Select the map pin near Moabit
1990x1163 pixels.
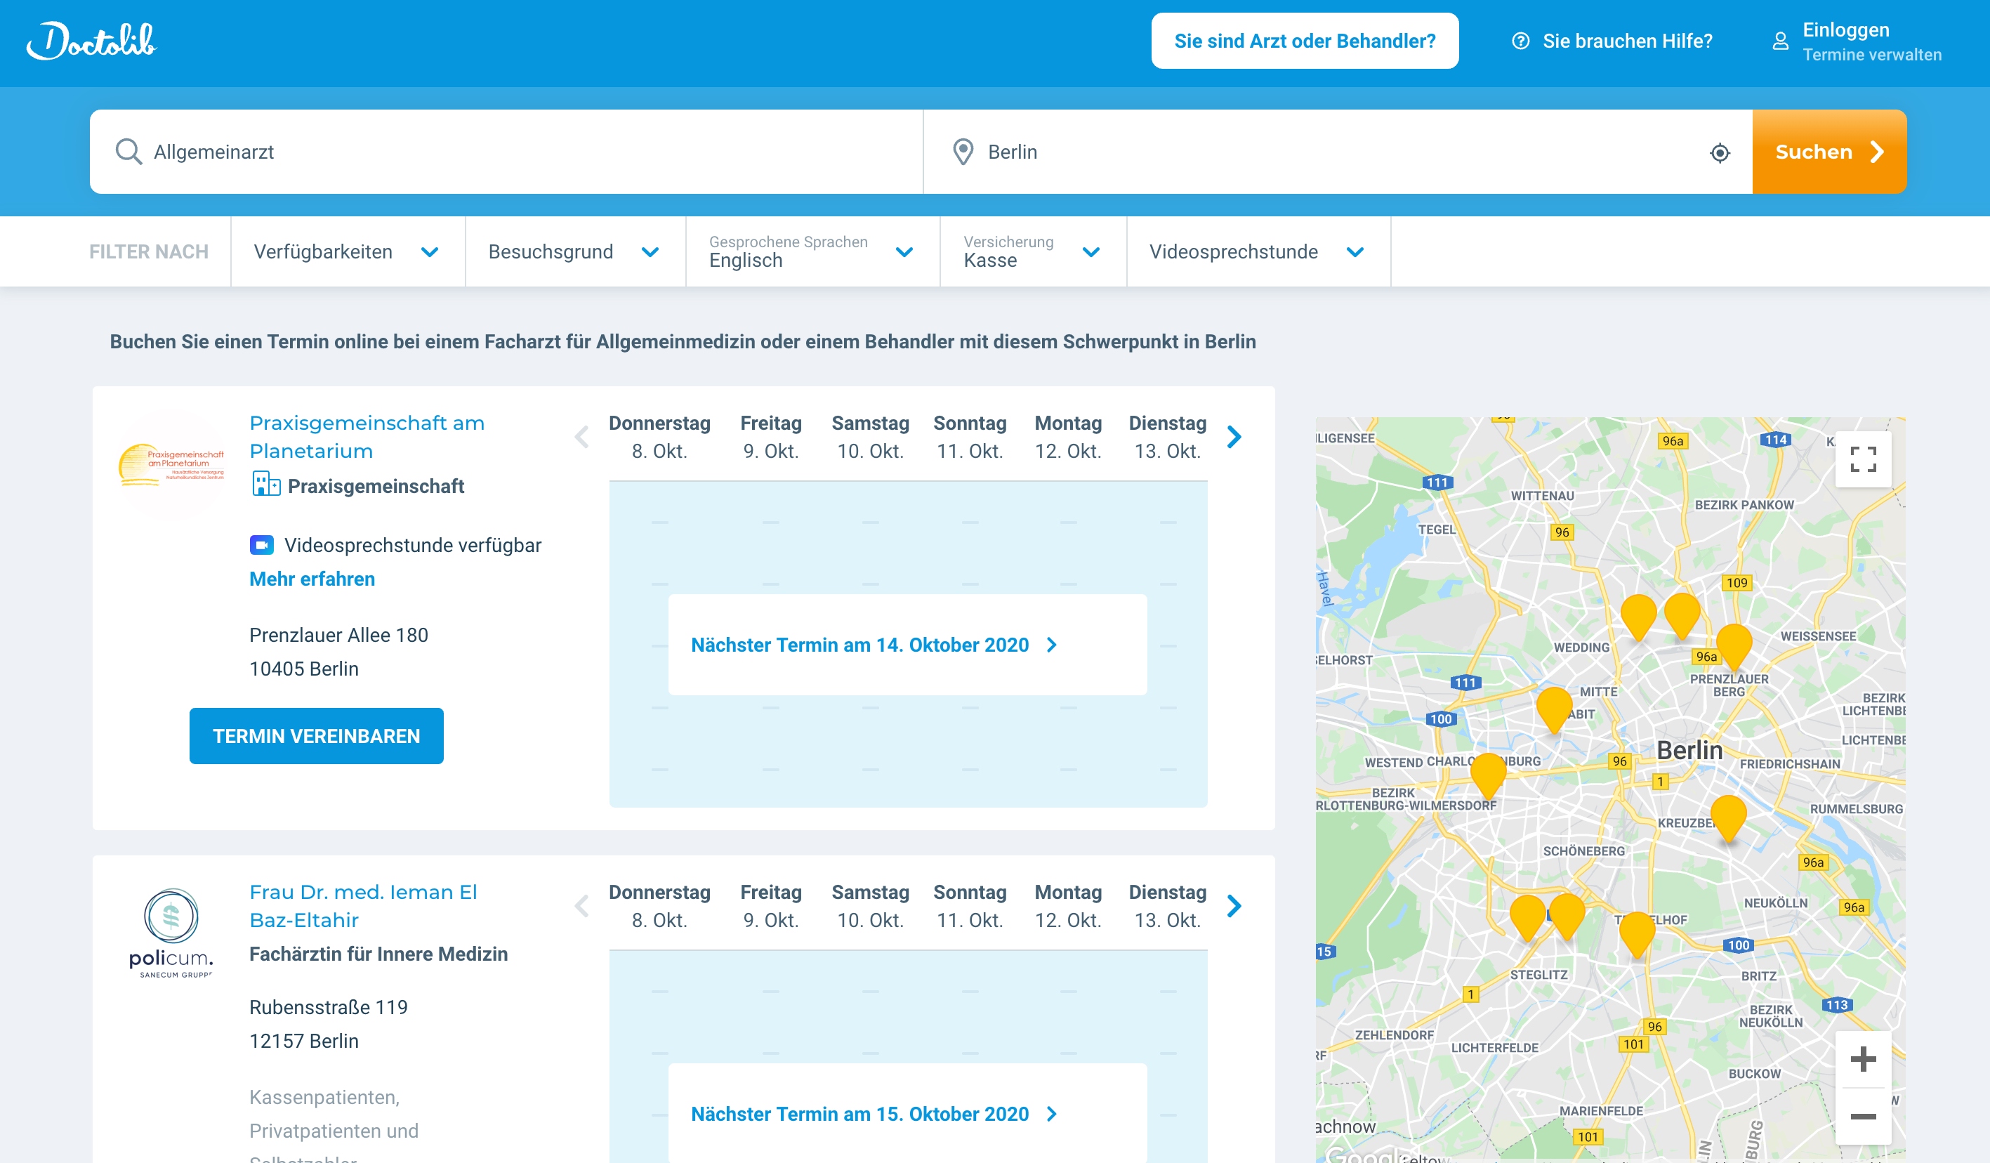(1554, 709)
